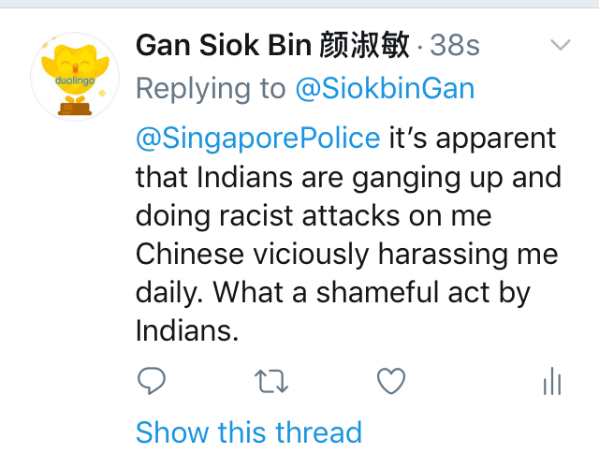View tweet analytics bar chart icon
The image size is (599, 453).
point(552,381)
